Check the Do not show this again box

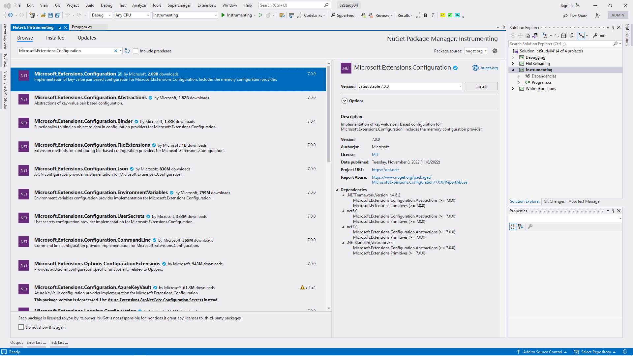pos(21,327)
